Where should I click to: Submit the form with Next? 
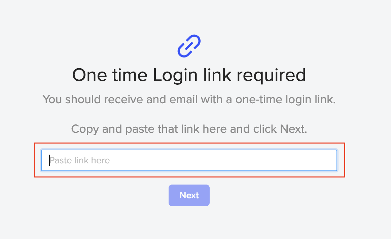pyautogui.click(x=189, y=195)
